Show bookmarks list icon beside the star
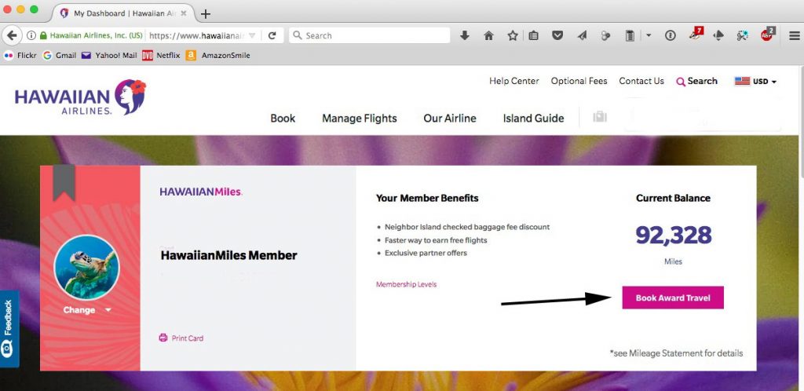The image size is (804, 391). [534, 35]
